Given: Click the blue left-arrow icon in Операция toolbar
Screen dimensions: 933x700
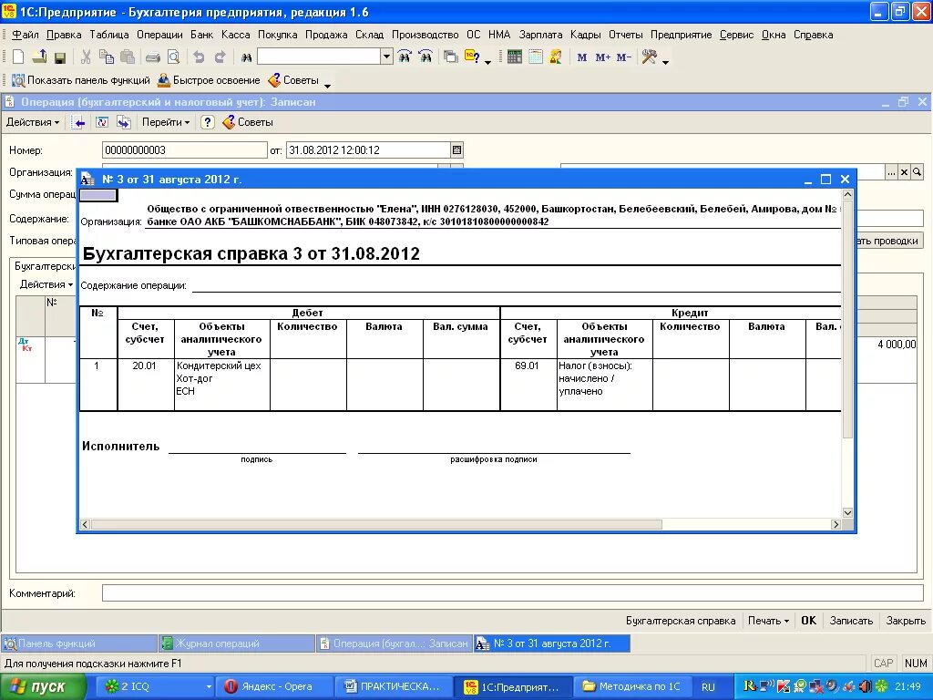Looking at the screenshot, I should pos(78,123).
